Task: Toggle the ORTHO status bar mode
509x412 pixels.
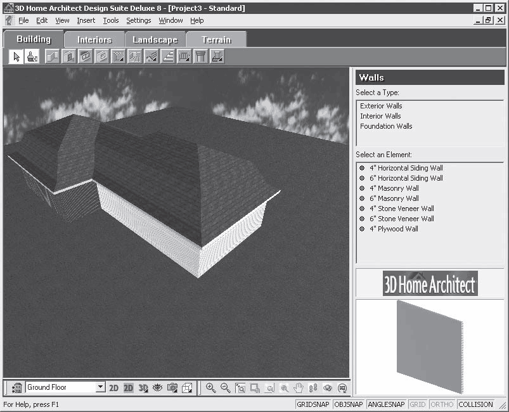Action: tap(442, 404)
